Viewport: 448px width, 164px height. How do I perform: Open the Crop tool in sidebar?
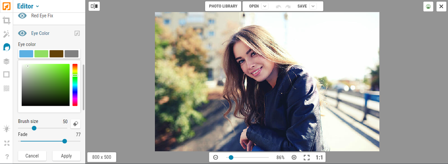[x=6, y=21]
